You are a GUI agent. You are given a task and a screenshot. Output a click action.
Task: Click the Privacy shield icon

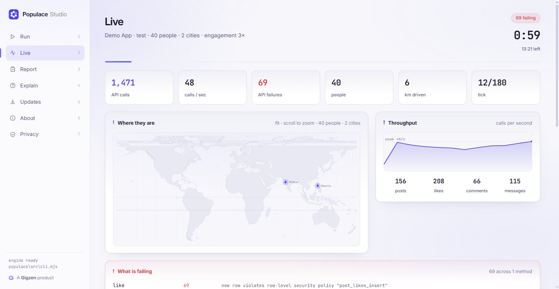point(13,134)
